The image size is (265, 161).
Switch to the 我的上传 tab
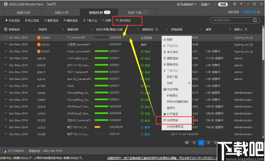tap(61, 12)
